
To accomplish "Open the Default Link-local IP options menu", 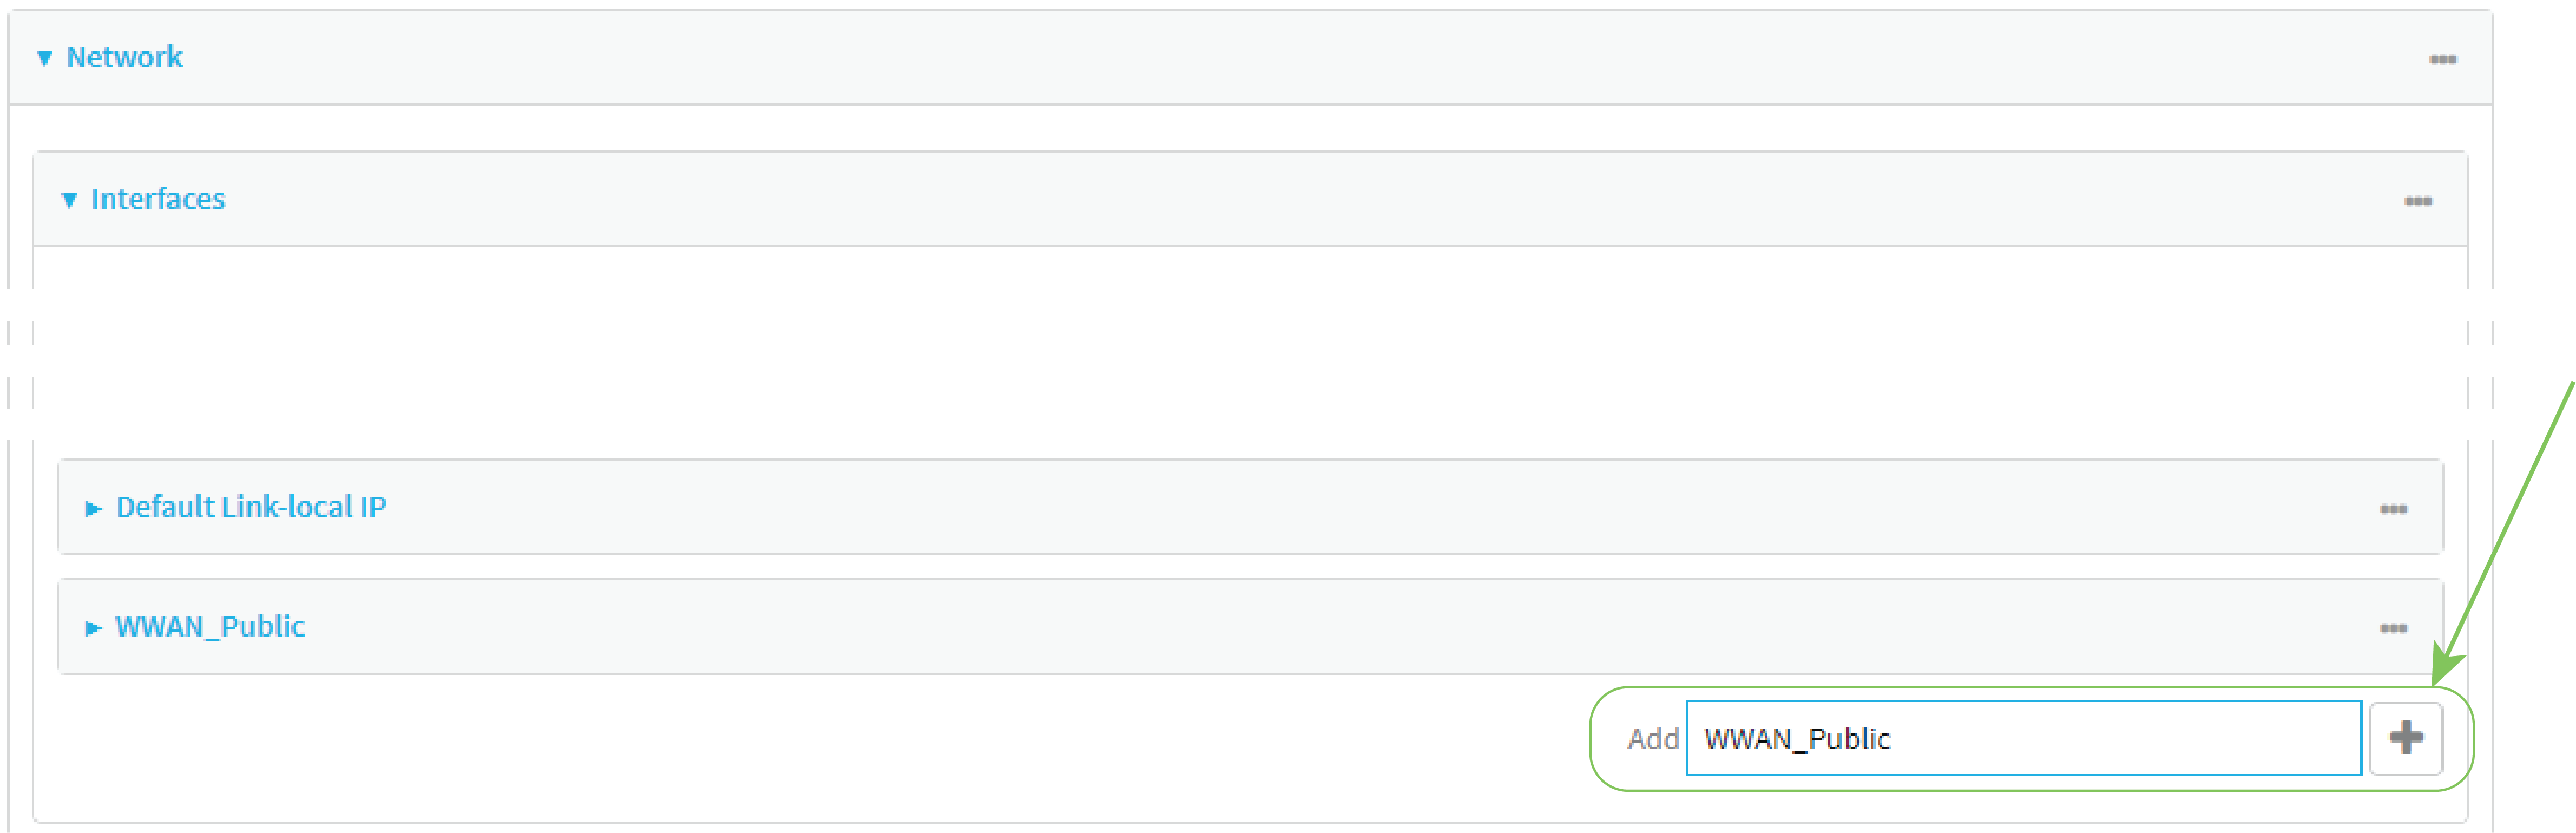I will (x=2394, y=508).
